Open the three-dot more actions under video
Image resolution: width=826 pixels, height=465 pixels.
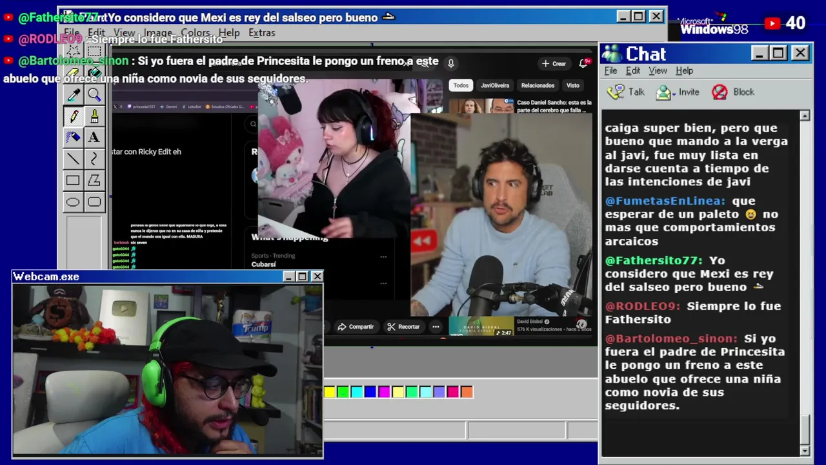(436, 327)
